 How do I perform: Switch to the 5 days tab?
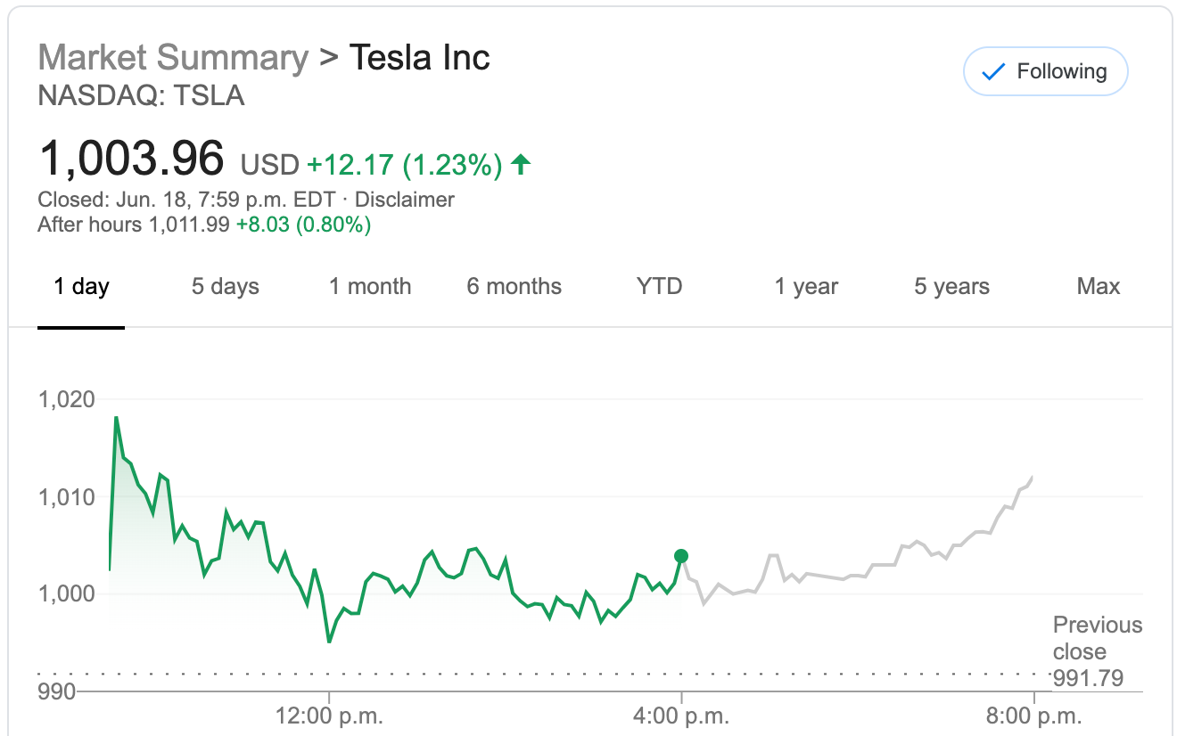(x=225, y=287)
